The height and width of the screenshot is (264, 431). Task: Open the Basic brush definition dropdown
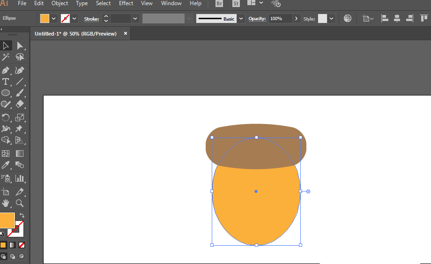[241, 19]
